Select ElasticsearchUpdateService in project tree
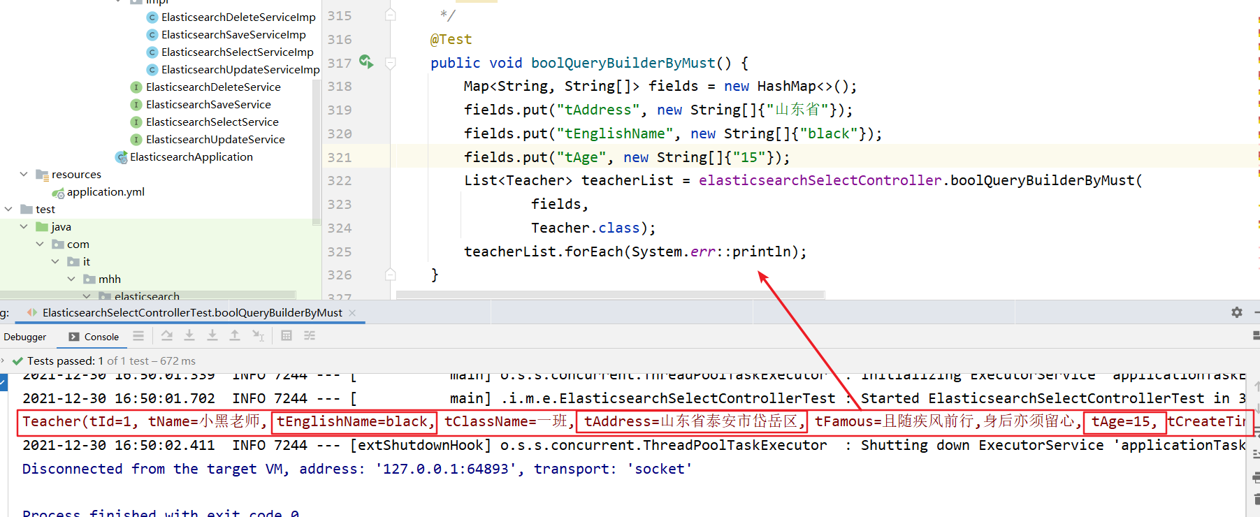 point(215,139)
